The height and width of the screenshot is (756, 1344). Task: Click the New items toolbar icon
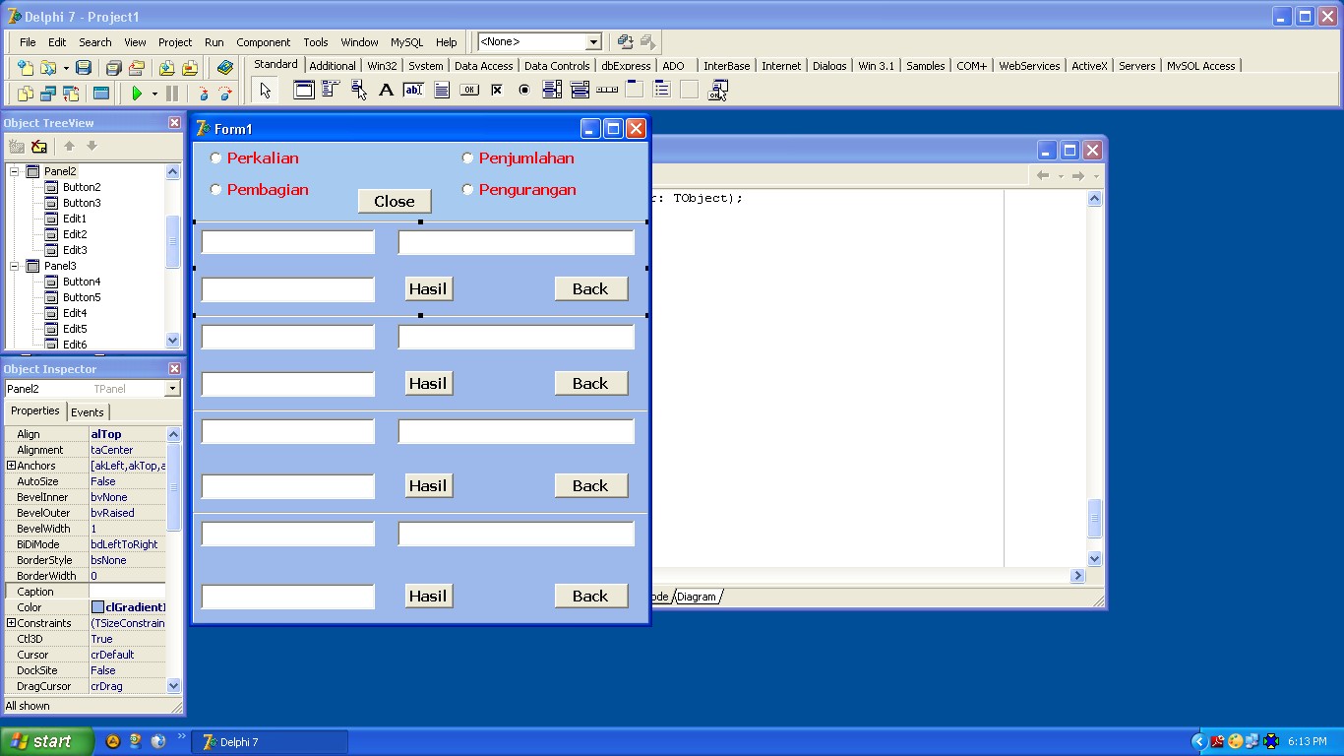(x=26, y=68)
